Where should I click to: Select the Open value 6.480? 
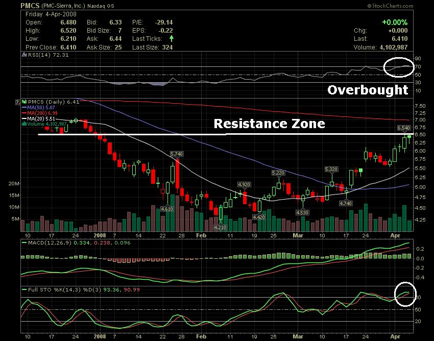tap(68, 22)
